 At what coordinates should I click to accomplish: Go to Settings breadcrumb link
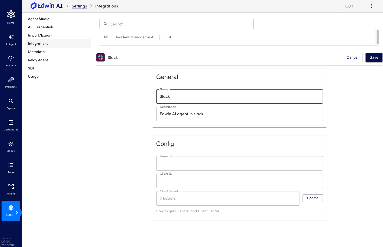79,6
